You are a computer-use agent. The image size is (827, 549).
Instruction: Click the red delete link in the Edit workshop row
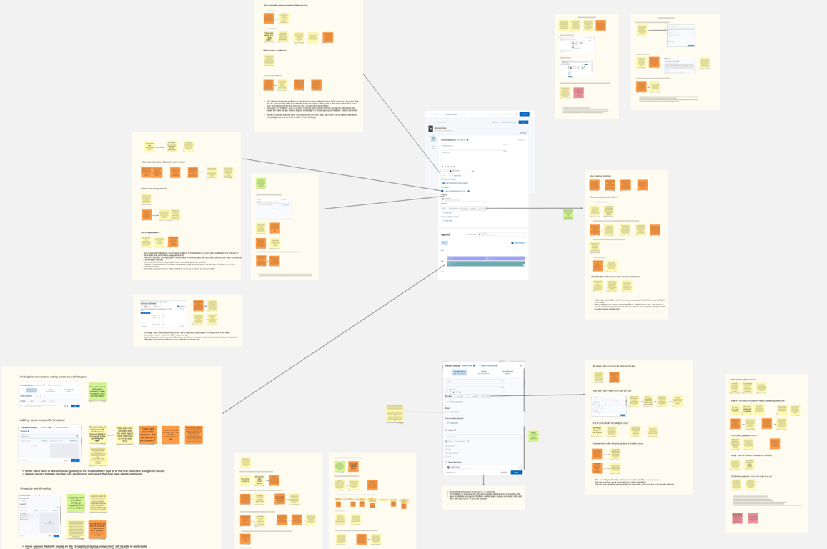tap(494, 122)
